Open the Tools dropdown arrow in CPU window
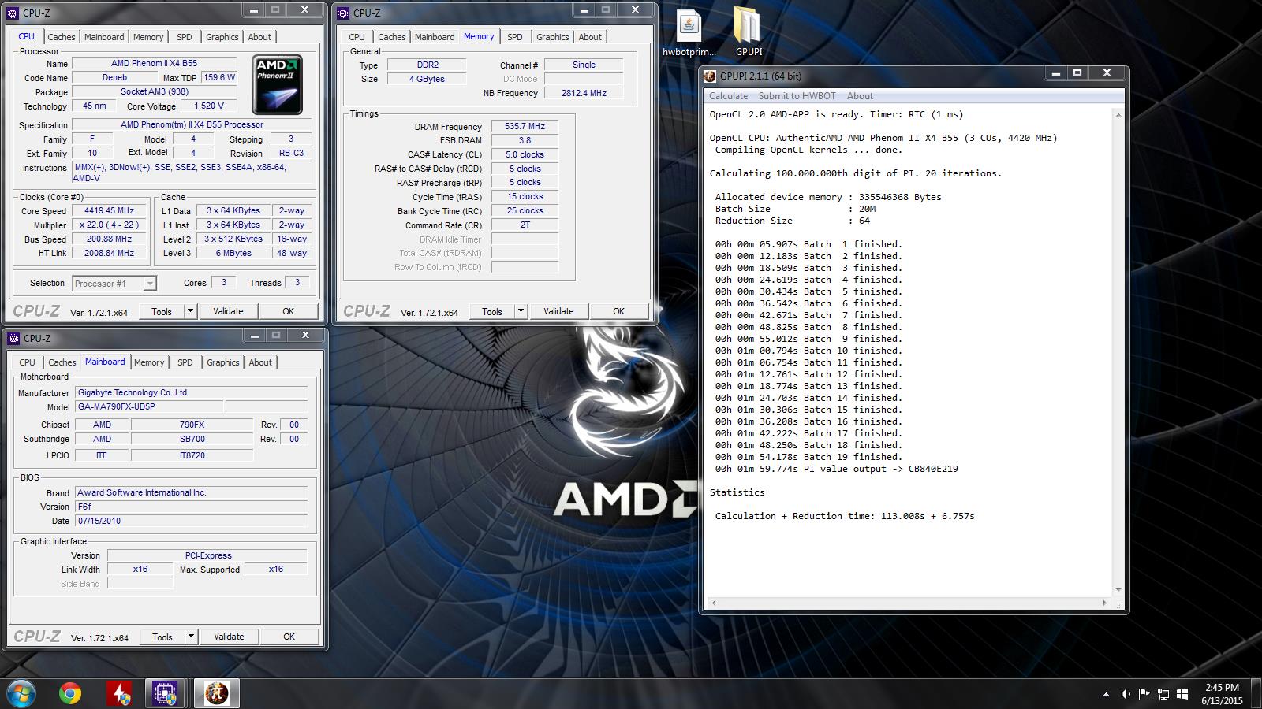 (190, 311)
